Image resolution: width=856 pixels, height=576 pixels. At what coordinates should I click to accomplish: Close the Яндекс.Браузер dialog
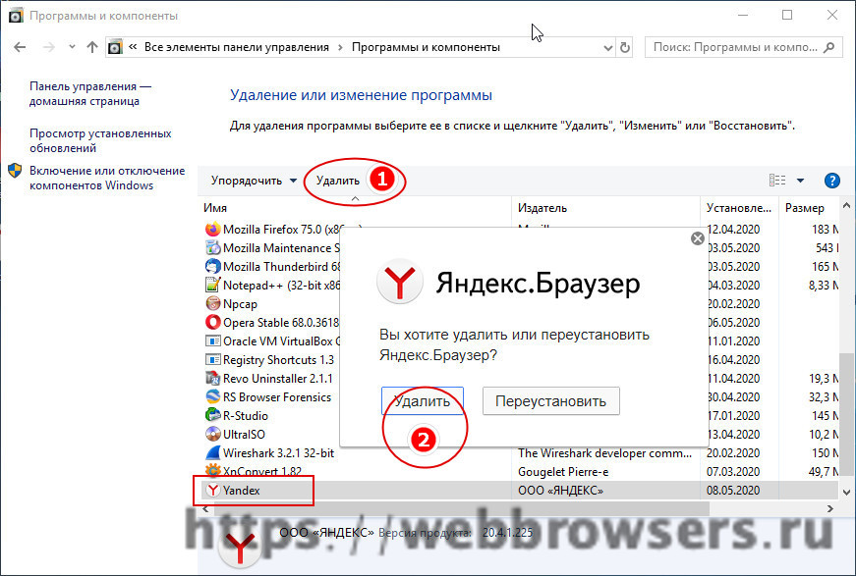697,238
